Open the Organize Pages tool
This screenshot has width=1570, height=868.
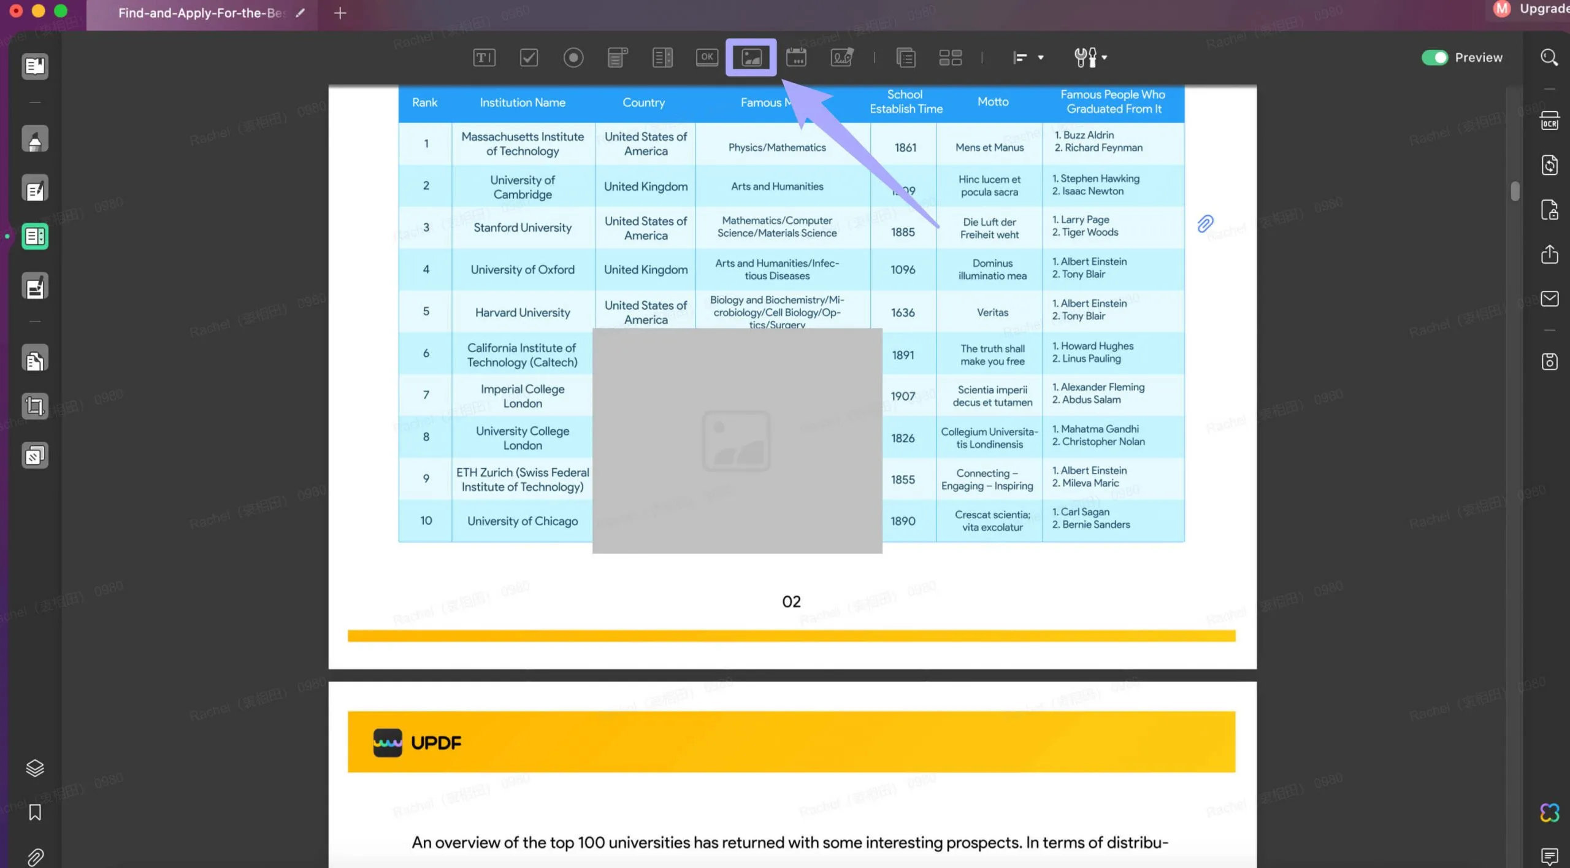35,359
